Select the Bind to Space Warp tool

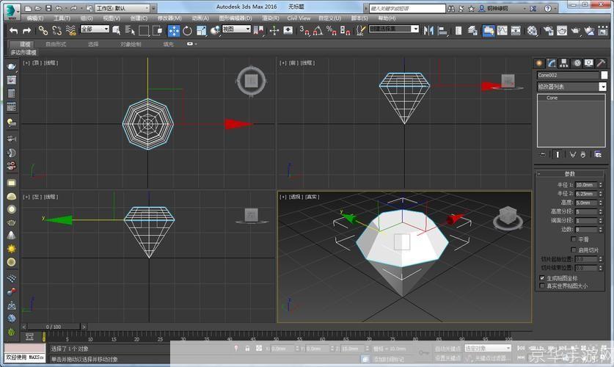click(x=71, y=30)
